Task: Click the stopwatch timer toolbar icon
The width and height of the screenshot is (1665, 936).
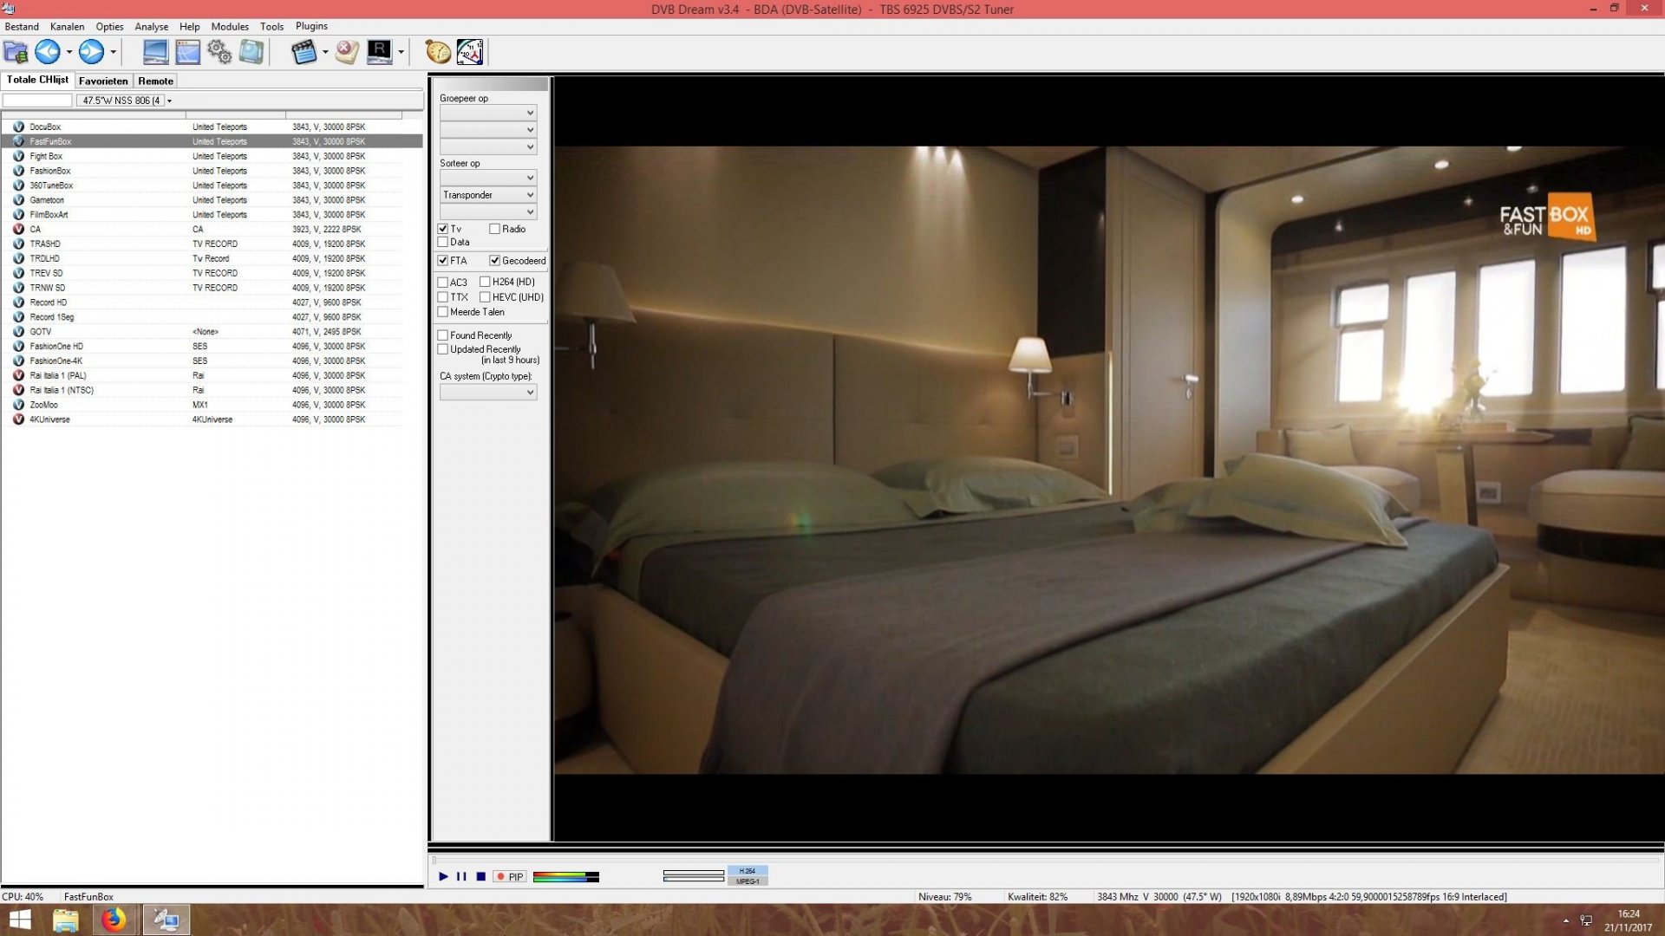Action: pyautogui.click(x=437, y=52)
